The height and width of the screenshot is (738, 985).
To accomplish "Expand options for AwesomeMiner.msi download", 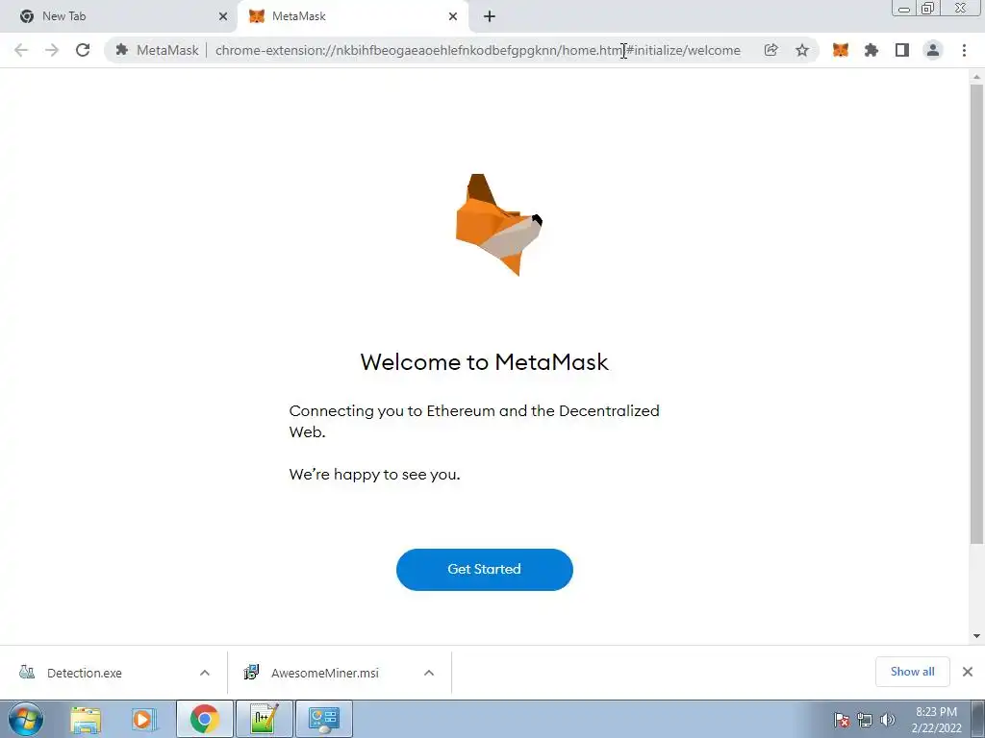I will coord(429,673).
